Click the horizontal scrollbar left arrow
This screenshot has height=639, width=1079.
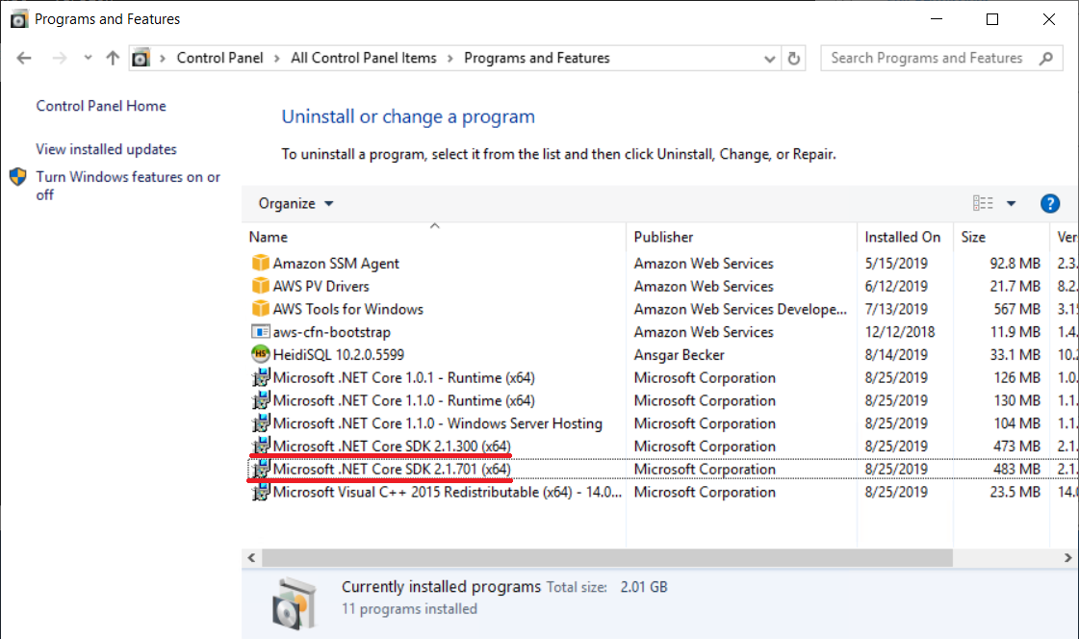click(252, 558)
